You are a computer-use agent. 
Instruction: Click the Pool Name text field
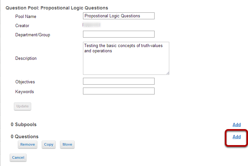pyautogui.click(x=119, y=16)
